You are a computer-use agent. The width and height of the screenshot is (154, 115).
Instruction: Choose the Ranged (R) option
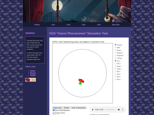point(116,55)
